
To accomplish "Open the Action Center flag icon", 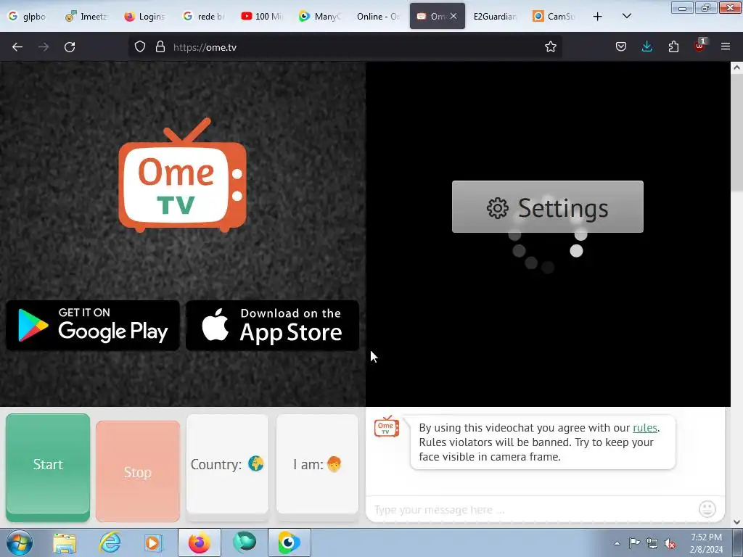I will (x=634, y=543).
